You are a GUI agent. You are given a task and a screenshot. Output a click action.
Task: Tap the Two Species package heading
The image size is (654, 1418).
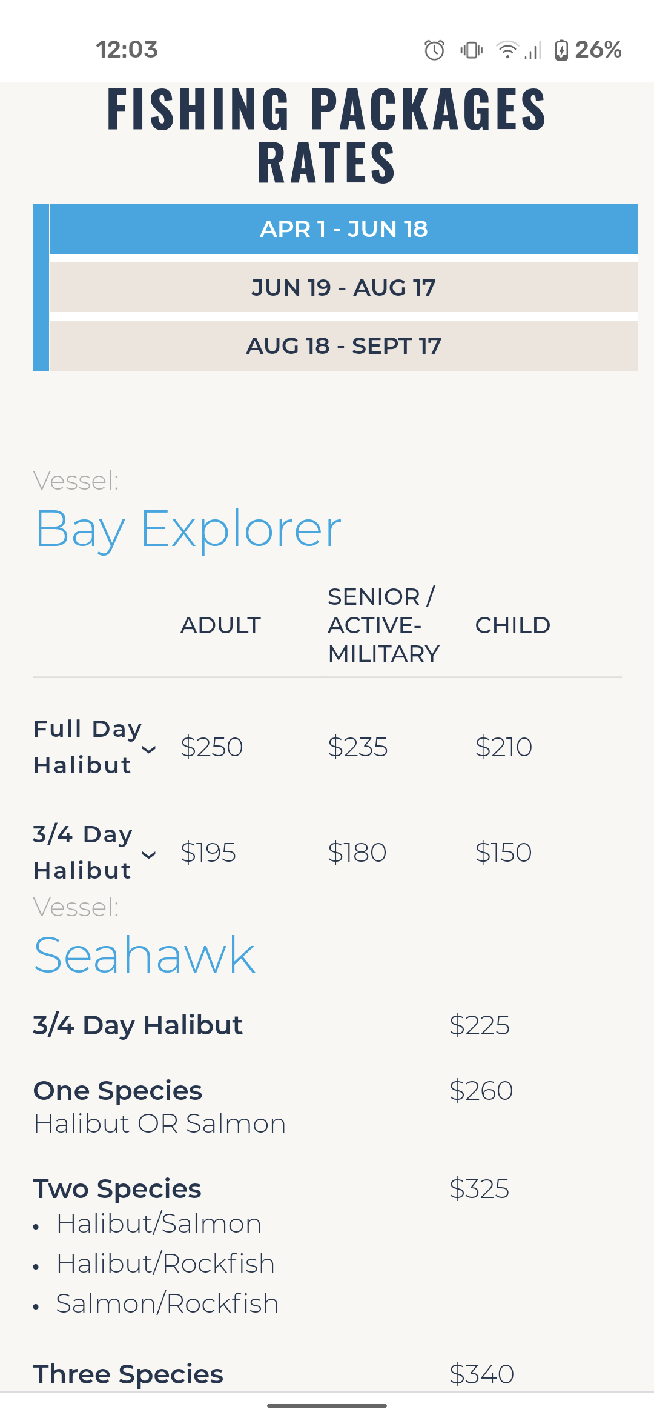[117, 1188]
